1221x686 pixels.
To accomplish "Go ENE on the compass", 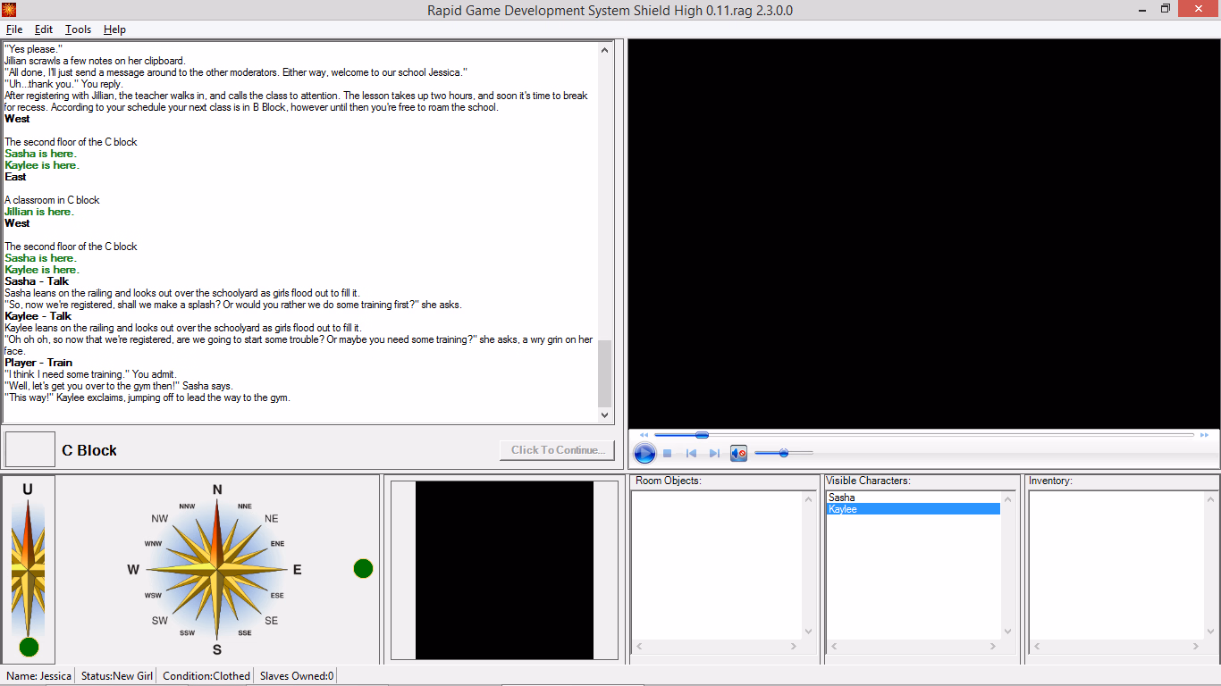I will 277,543.
